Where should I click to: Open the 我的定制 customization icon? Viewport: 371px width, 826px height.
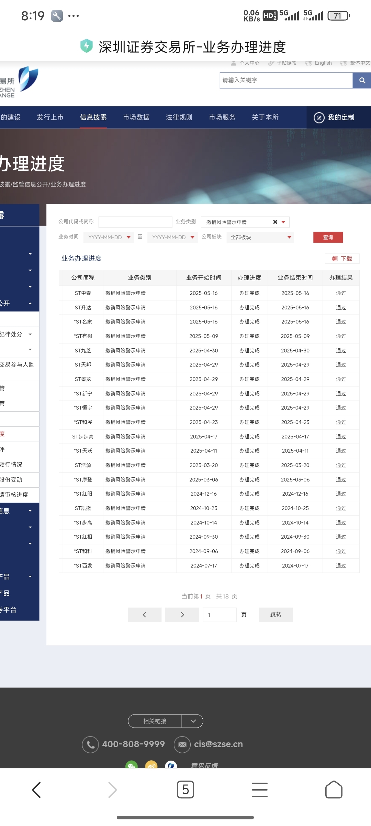[319, 117]
